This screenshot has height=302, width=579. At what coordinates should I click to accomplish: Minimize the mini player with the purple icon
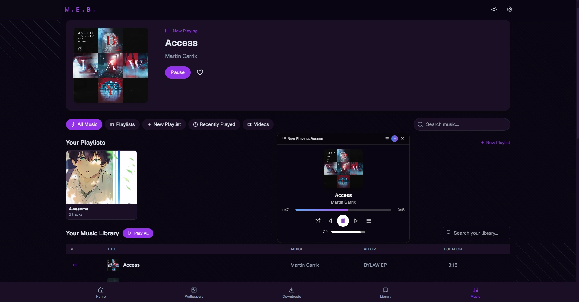[x=395, y=139]
